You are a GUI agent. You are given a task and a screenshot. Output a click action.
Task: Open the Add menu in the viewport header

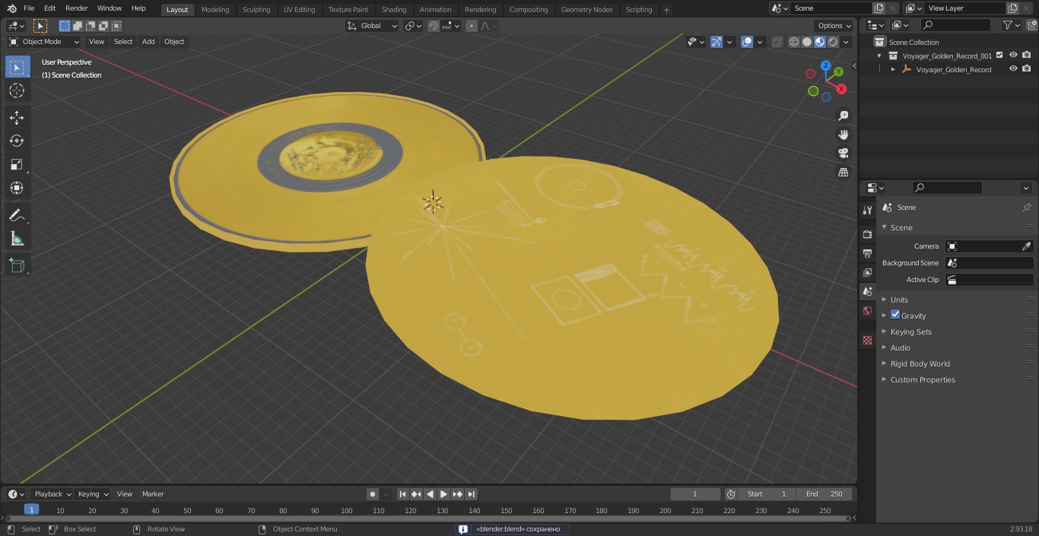click(148, 42)
